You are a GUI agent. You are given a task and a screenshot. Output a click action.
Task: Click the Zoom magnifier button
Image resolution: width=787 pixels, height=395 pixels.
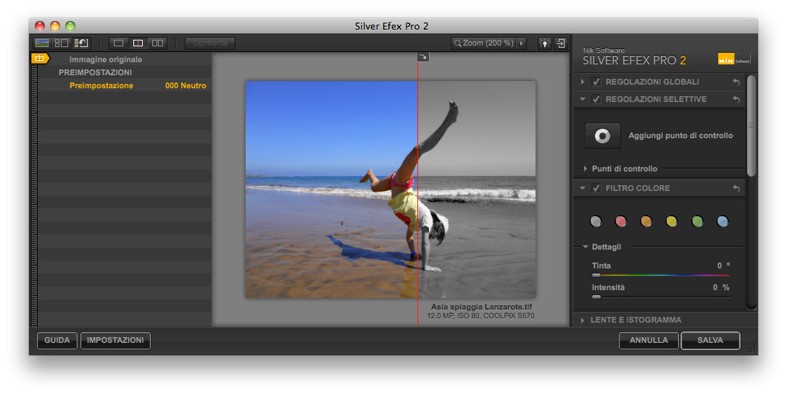click(484, 43)
